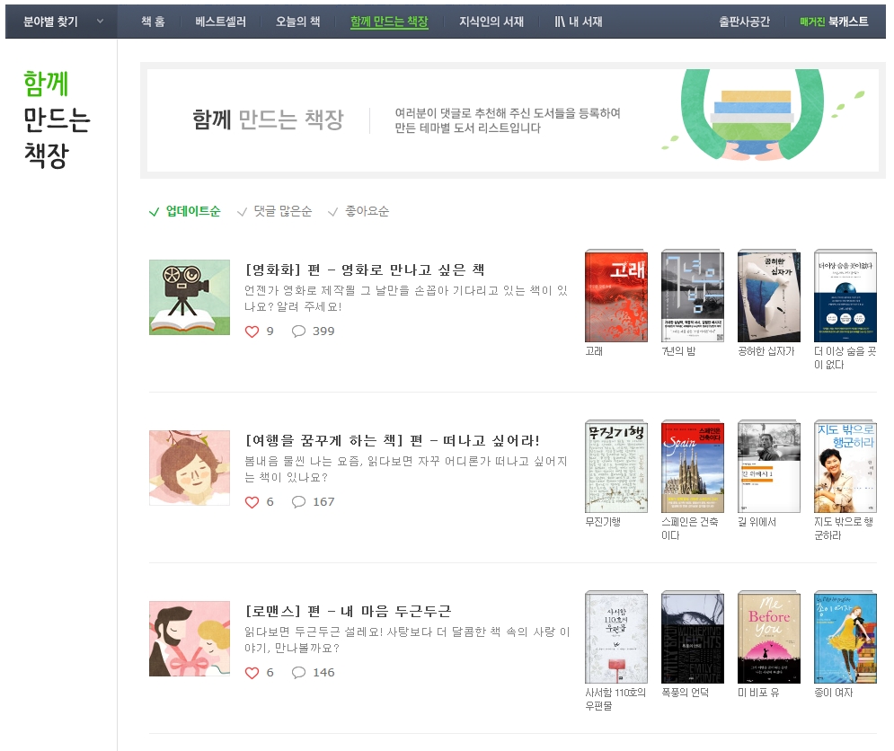Click the heart icon on the 로맨스 list
894x751 pixels.
click(x=252, y=673)
